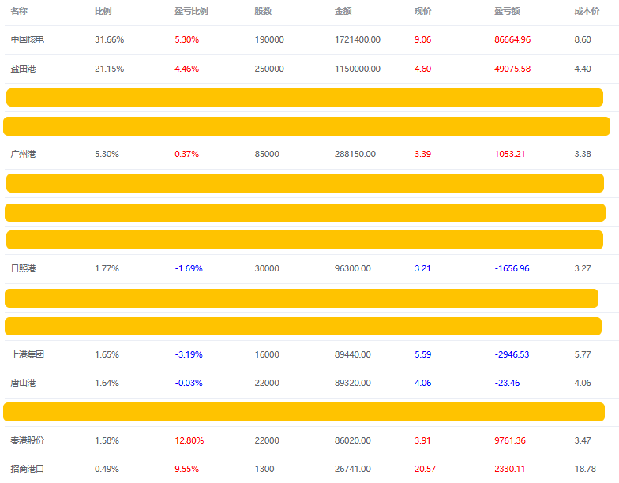Screen dimensions: 619x483
Task: Click the amount 86020.00
Action: pyautogui.click(x=353, y=440)
